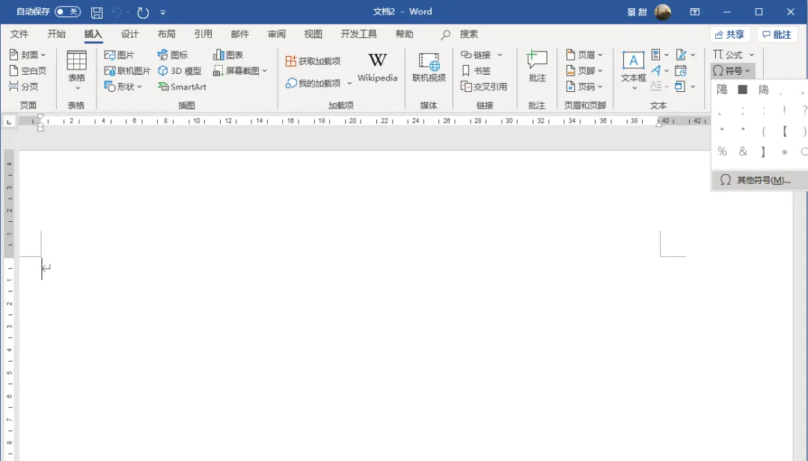Open 交叉引用 cross-reference
Screen dimensions: 808x461
tap(484, 87)
